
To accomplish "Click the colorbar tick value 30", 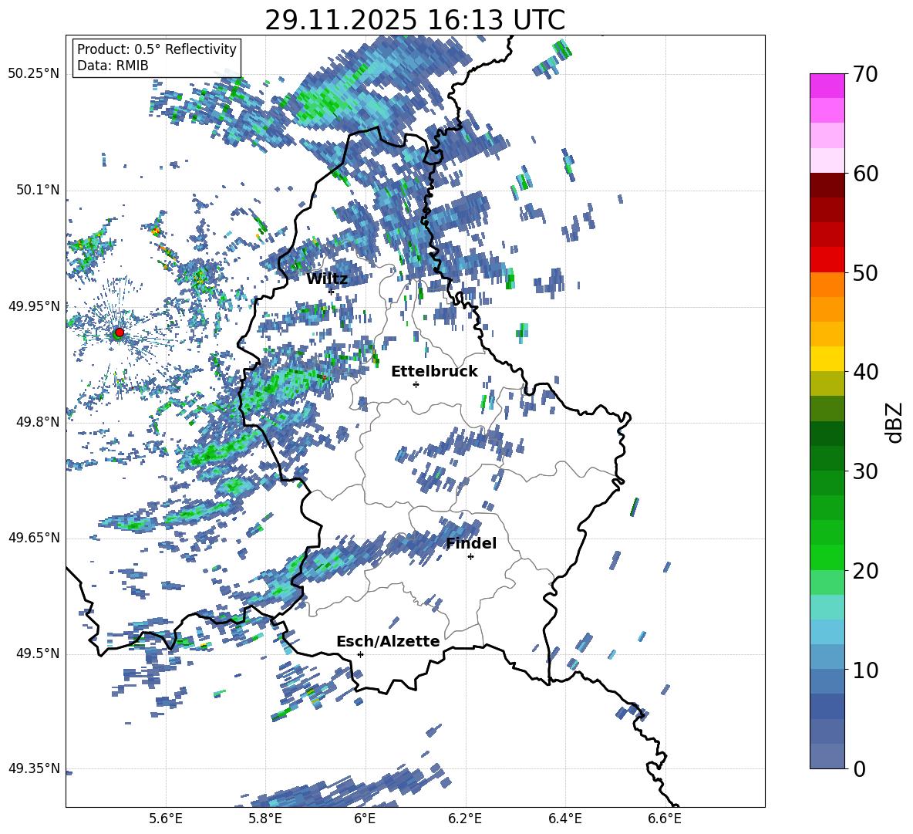I will [x=866, y=471].
